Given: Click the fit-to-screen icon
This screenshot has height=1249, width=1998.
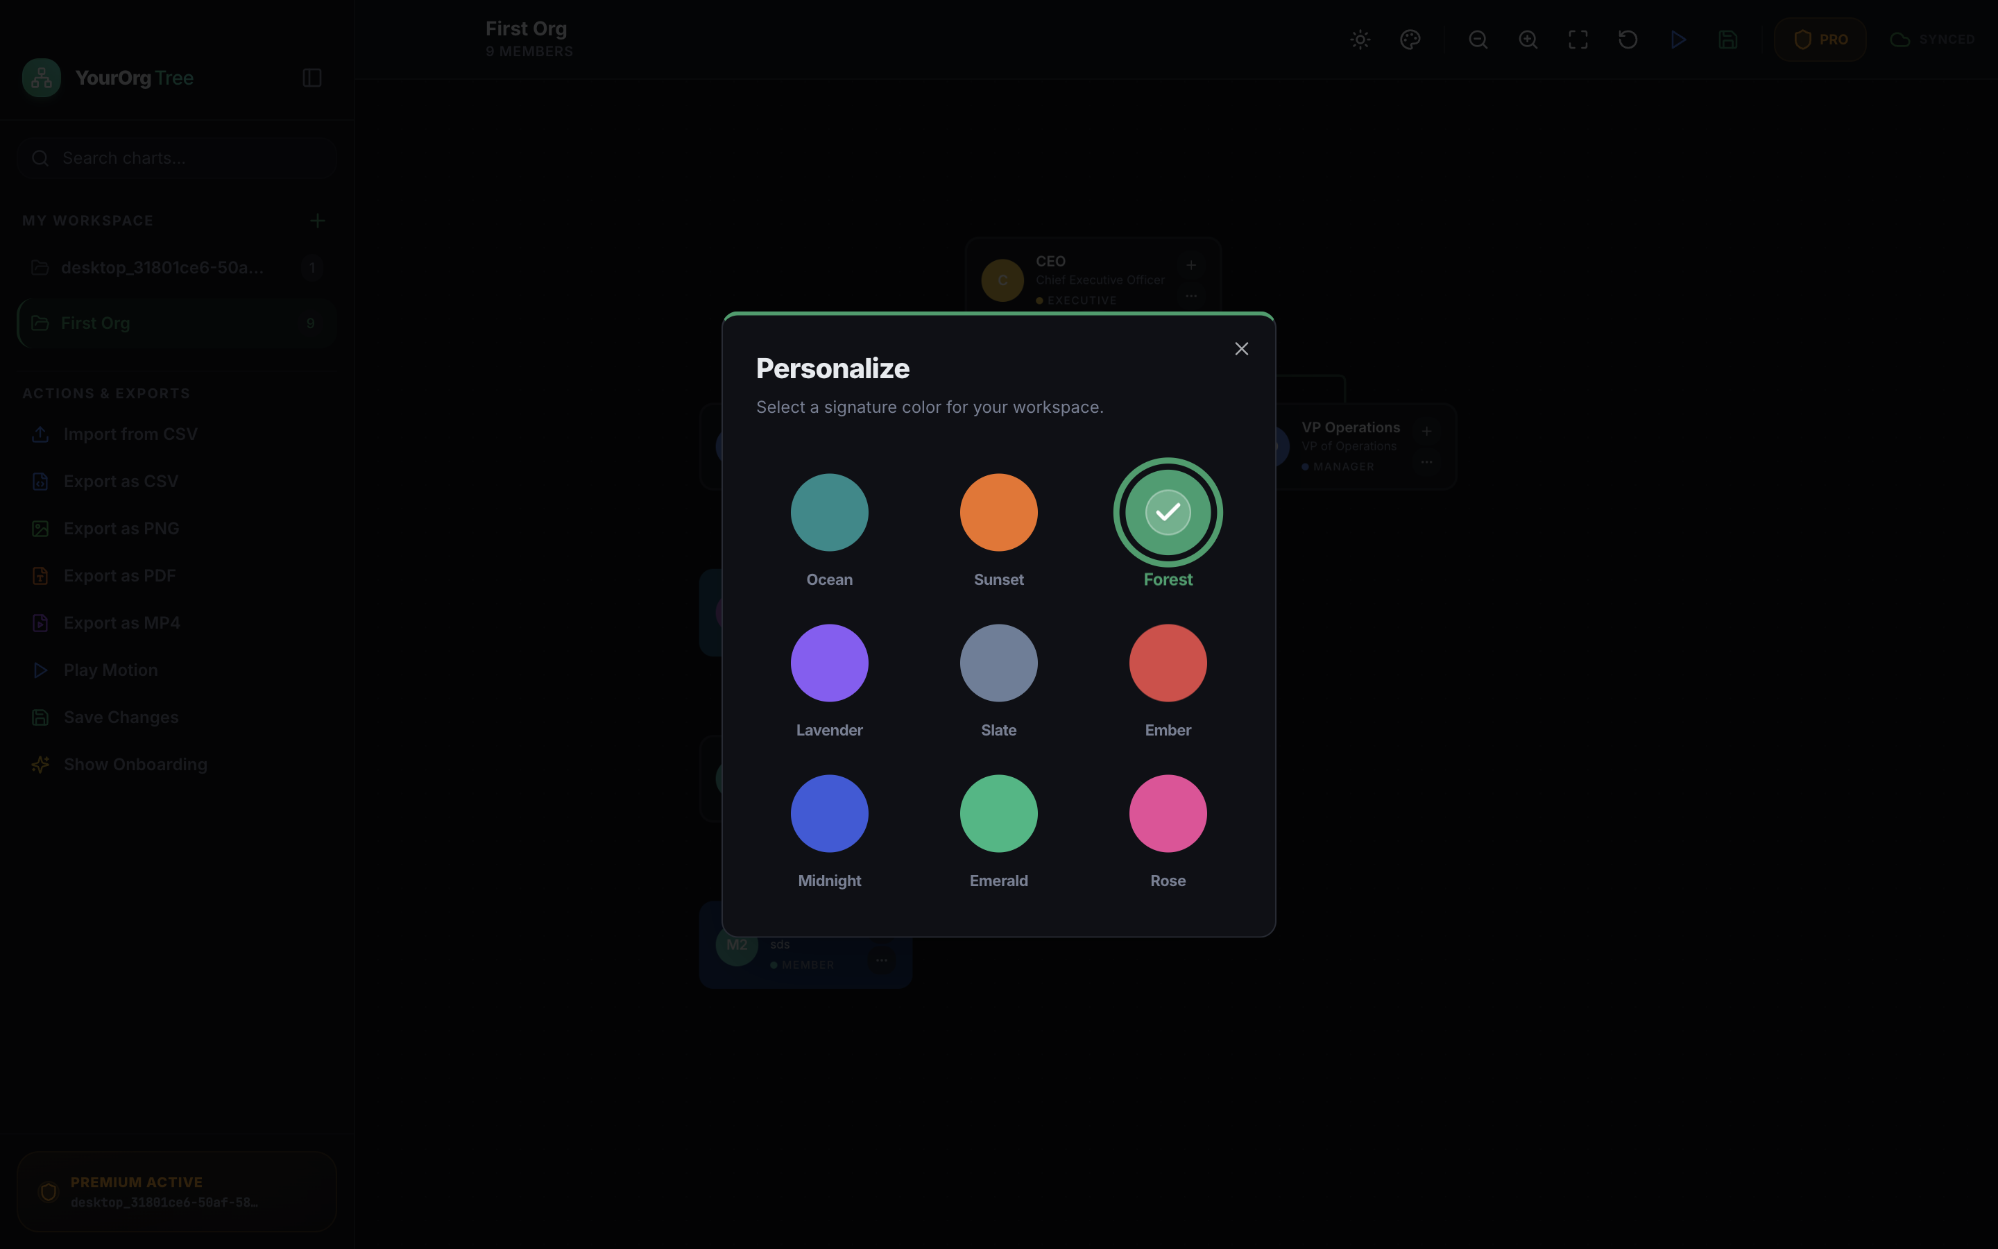Looking at the screenshot, I should point(1578,40).
